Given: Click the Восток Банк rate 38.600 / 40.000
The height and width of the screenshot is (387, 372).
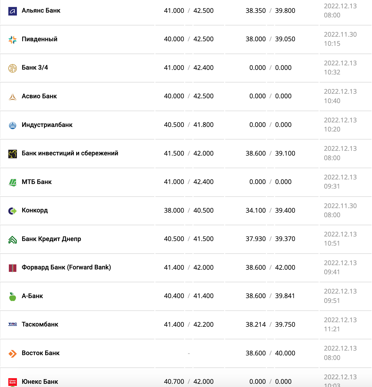Looking at the screenshot, I should pyautogui.click(x=270, y=353).
